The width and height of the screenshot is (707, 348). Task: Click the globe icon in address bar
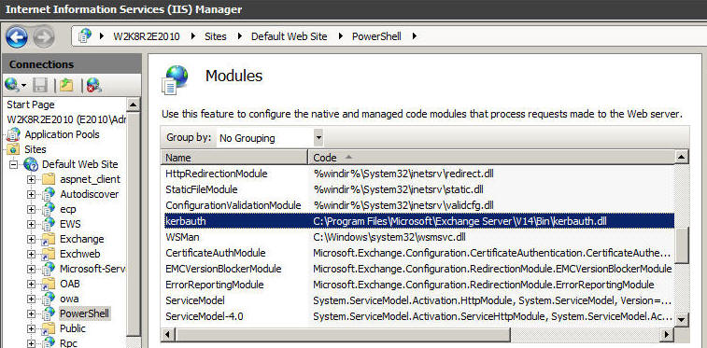tap(85, 35)
